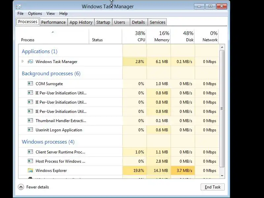Screen dimensions: 264x198
Task: Click the Windows Task Manager row icon
Action: tap(30, 61)
